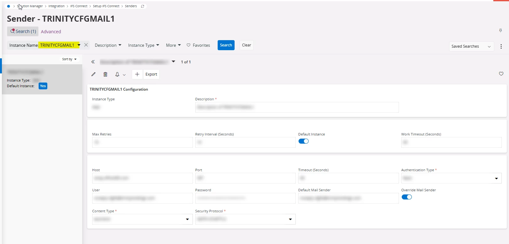
Task: Click the pin icon at top right
Action: pyautogui.click(x=501, y=30)
